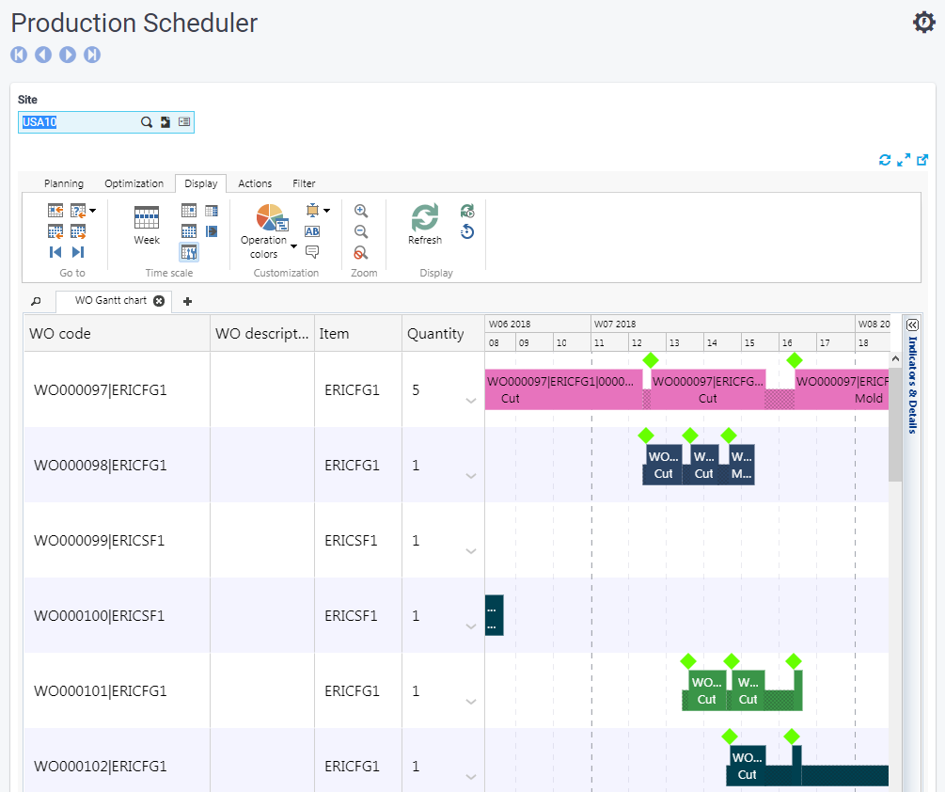Add a new chart tab with plus button

187,301
